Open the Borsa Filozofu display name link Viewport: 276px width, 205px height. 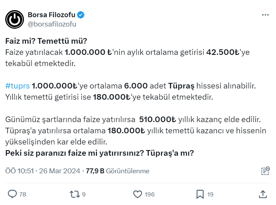[51, 15]
